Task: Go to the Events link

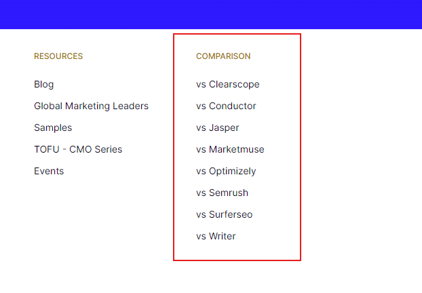Action: tap(49, 171)
